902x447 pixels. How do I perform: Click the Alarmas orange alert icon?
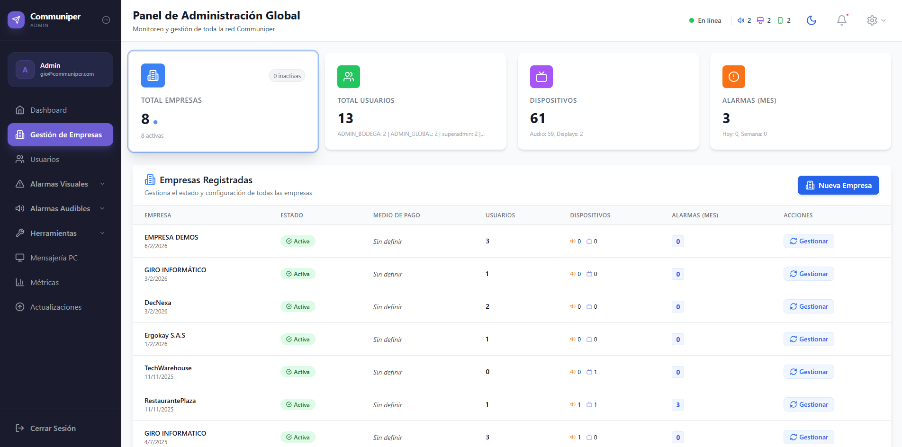[x=734, y=77]
